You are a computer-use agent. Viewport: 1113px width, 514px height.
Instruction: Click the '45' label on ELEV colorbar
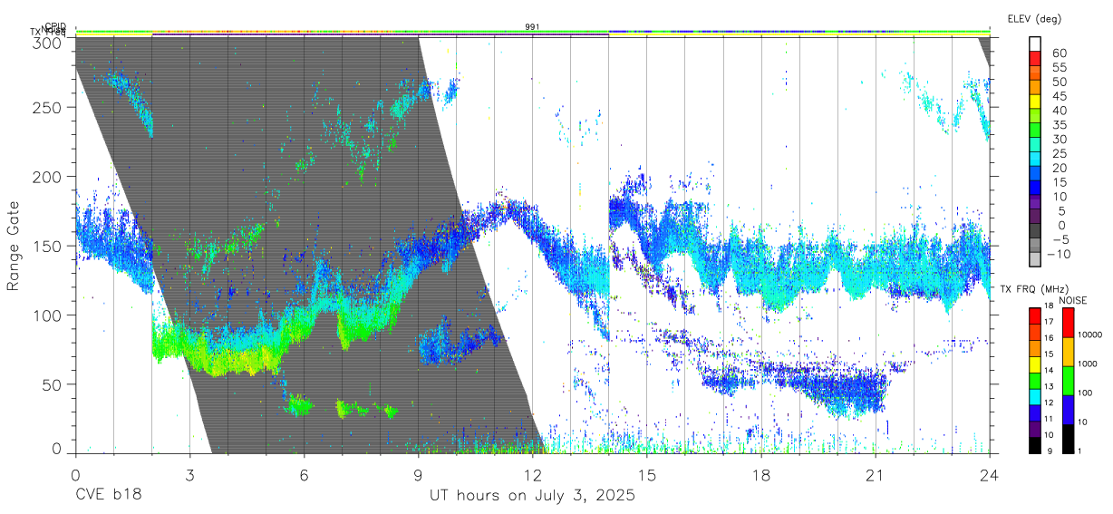click(1059, 96)
